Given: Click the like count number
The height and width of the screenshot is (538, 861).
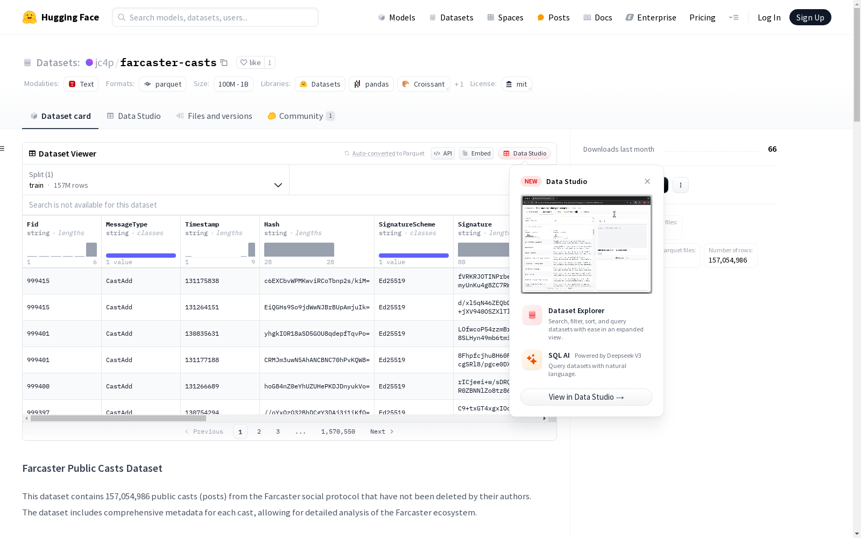Looking at the screenshot, I should point(270,62).
